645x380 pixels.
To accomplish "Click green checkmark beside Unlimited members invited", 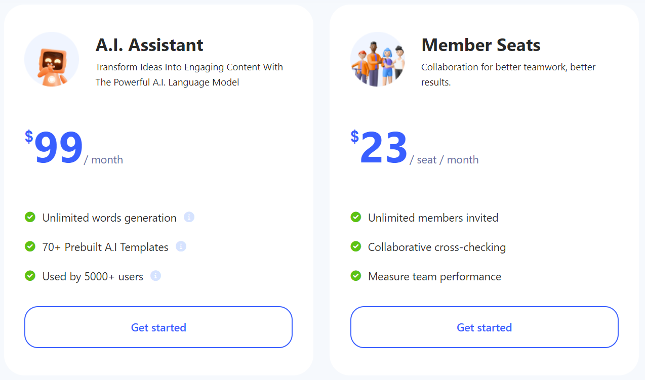I will point(356,217).
